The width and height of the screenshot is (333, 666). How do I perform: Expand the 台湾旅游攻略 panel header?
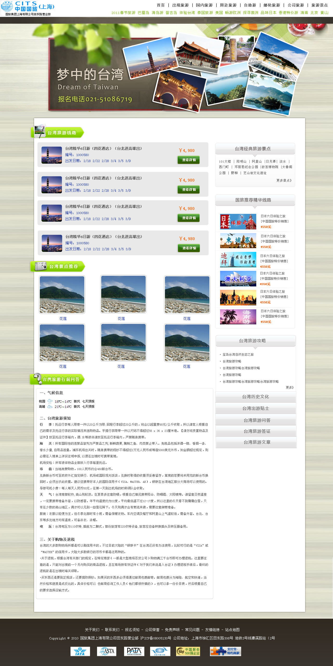point(256,341)
